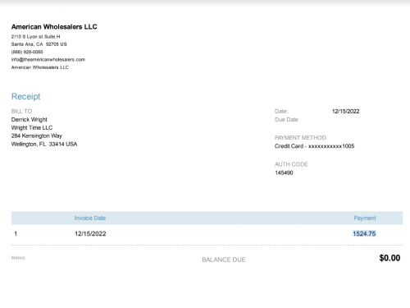Select Credit Card xxxxxxxxxxxx1005 text

314,146
